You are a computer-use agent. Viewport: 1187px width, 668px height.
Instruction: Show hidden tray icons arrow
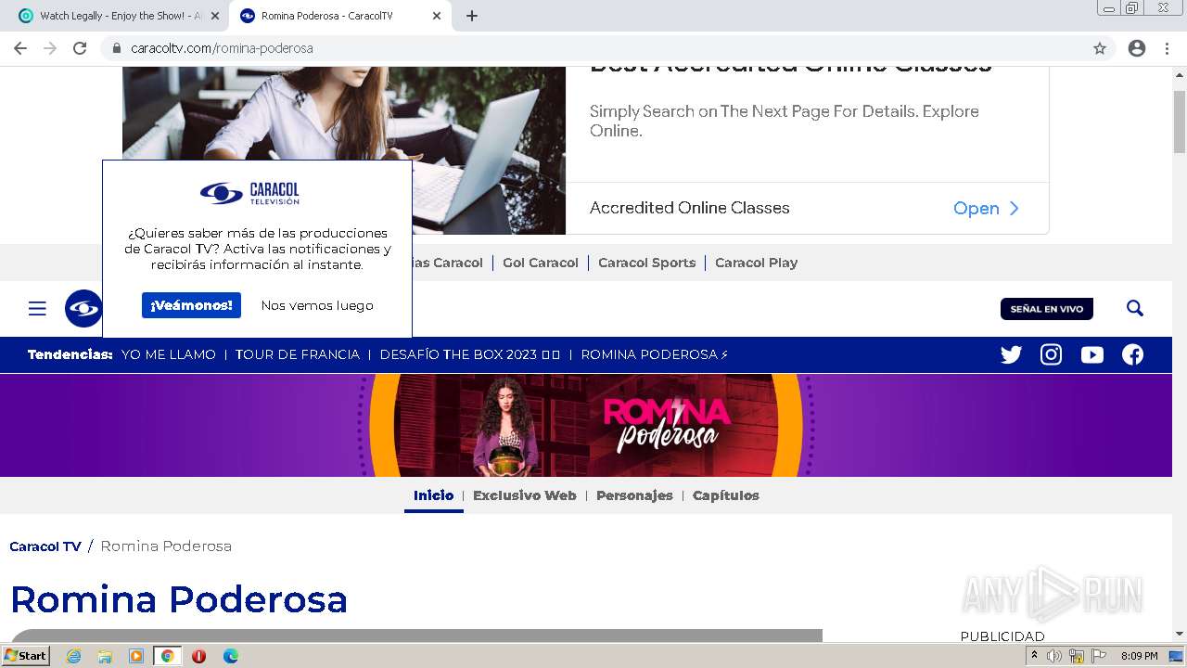coord(1034,656)
